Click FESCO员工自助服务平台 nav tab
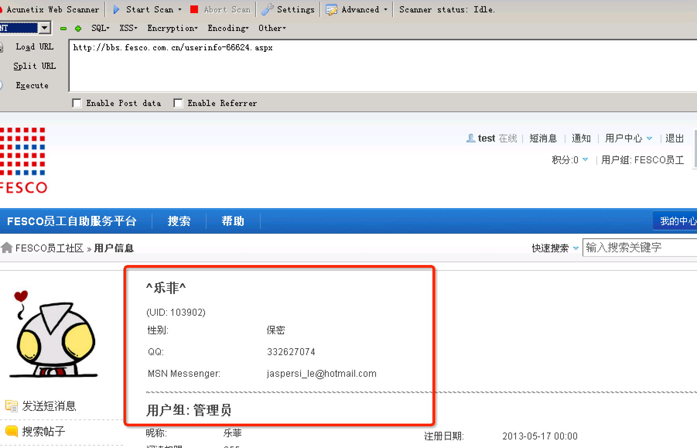The height and width of the screenshot is (448, 697). 72,221
